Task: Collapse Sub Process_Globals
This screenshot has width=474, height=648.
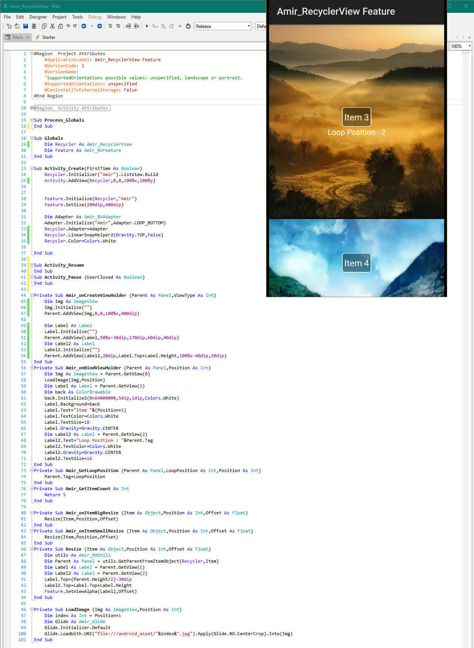Action: pos(32,120)
